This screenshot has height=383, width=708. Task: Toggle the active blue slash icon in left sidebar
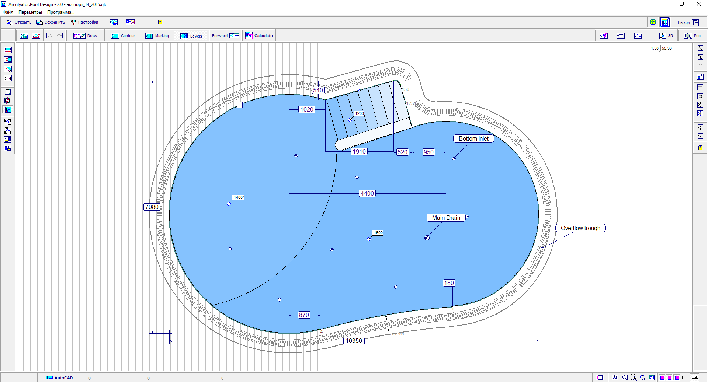8,110
